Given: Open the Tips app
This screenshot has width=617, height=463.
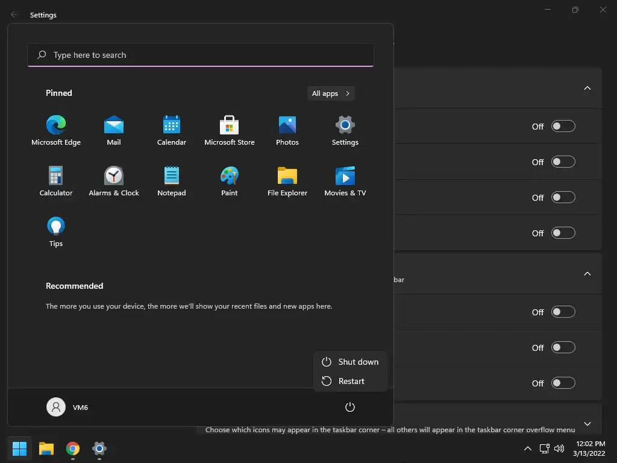Looking at the screenshot, I should point(56,232).
